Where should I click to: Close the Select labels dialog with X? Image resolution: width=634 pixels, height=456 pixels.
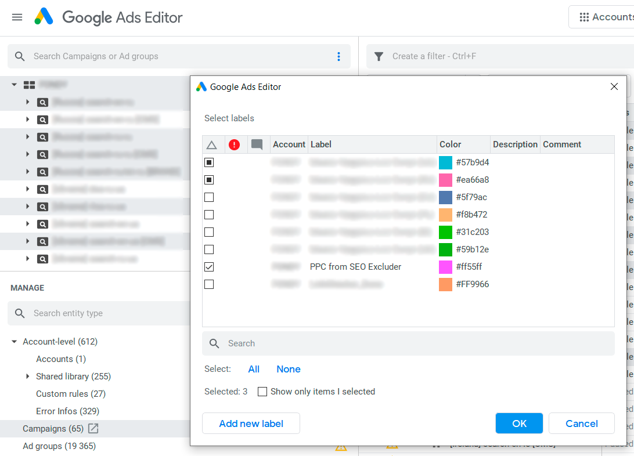point(614,86)
